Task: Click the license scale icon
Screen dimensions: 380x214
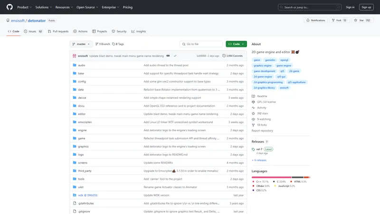Action: [253, 102]
